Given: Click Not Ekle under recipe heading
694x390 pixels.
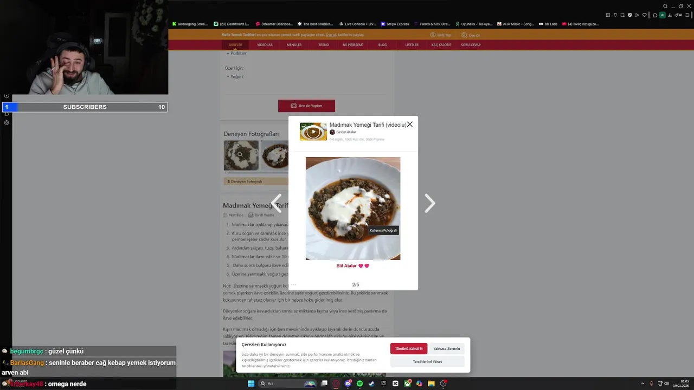Looking at the screenshot, I should click(233, 215).
